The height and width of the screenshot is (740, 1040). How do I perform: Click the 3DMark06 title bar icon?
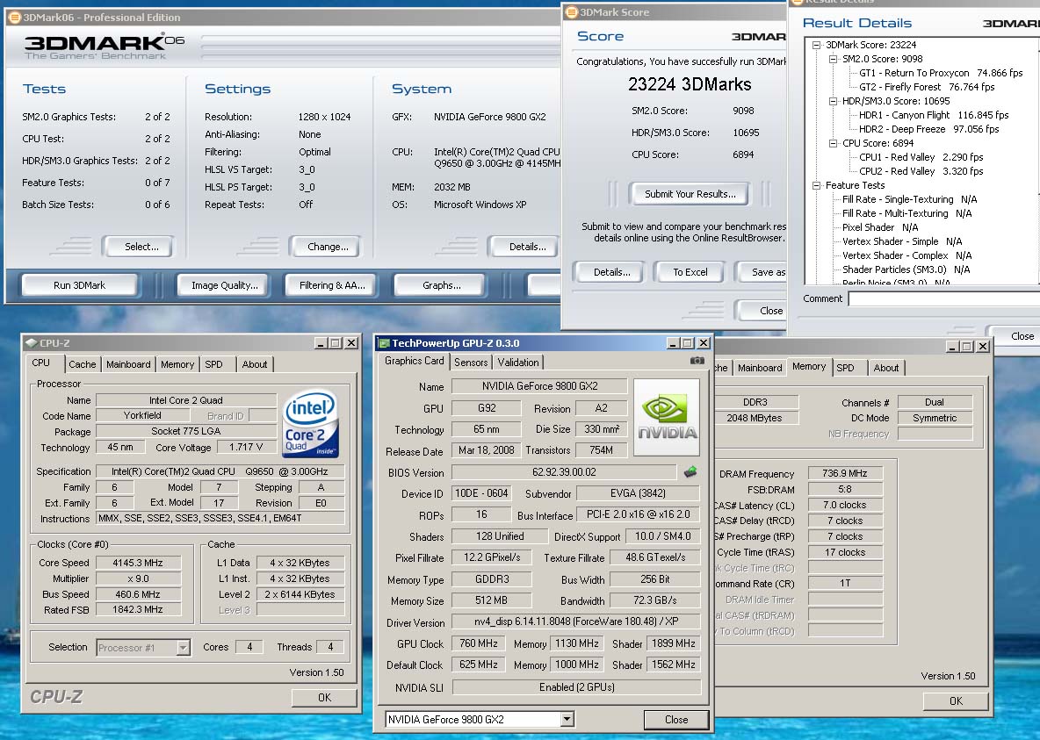14,18
